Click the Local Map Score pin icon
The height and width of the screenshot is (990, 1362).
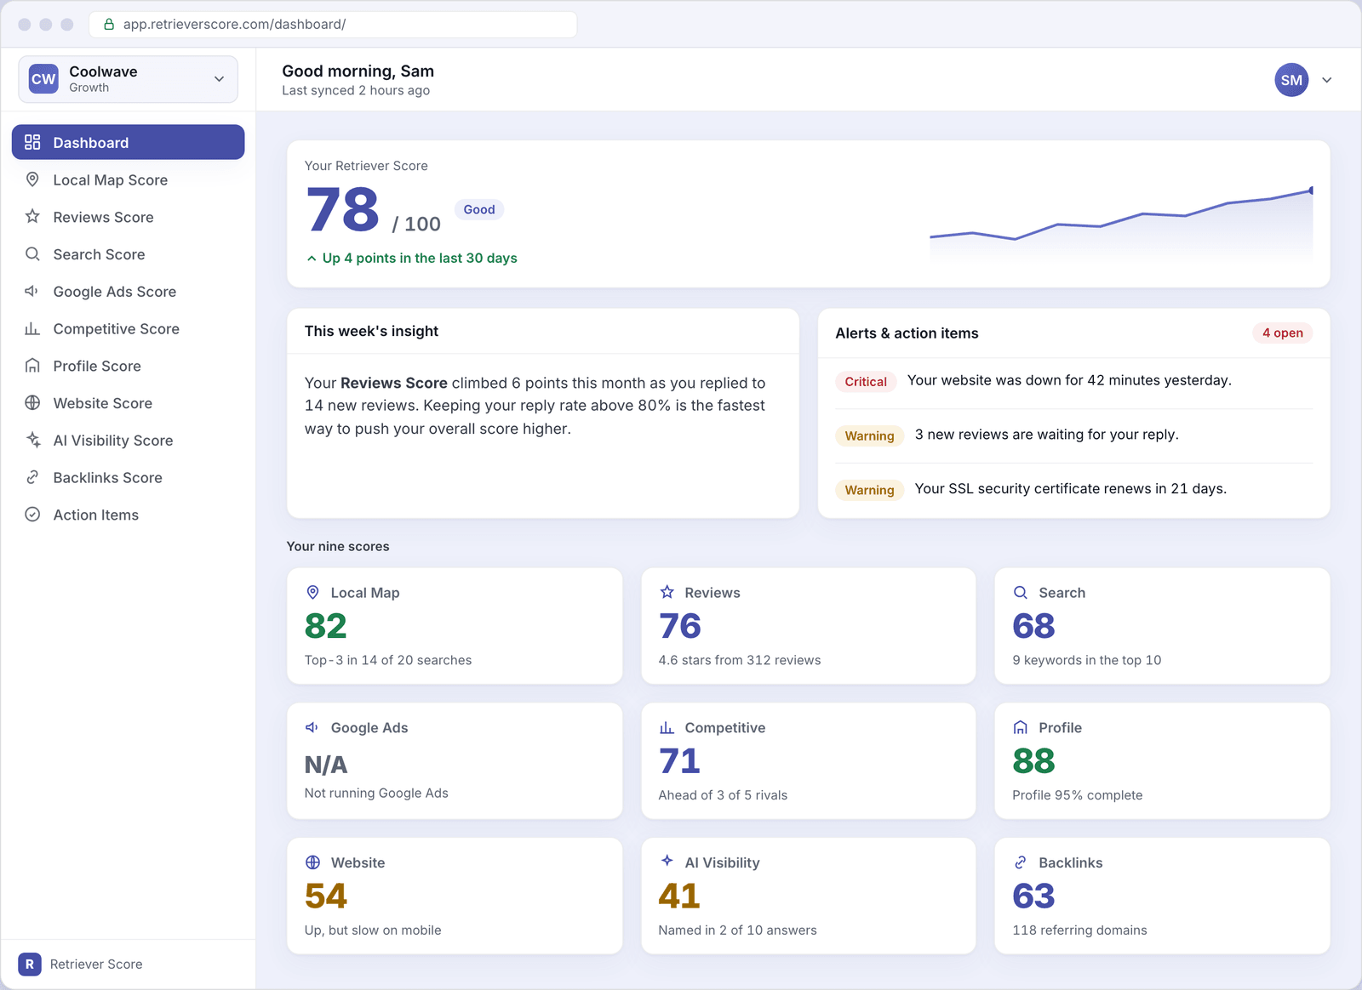click(x=32, y=179)
